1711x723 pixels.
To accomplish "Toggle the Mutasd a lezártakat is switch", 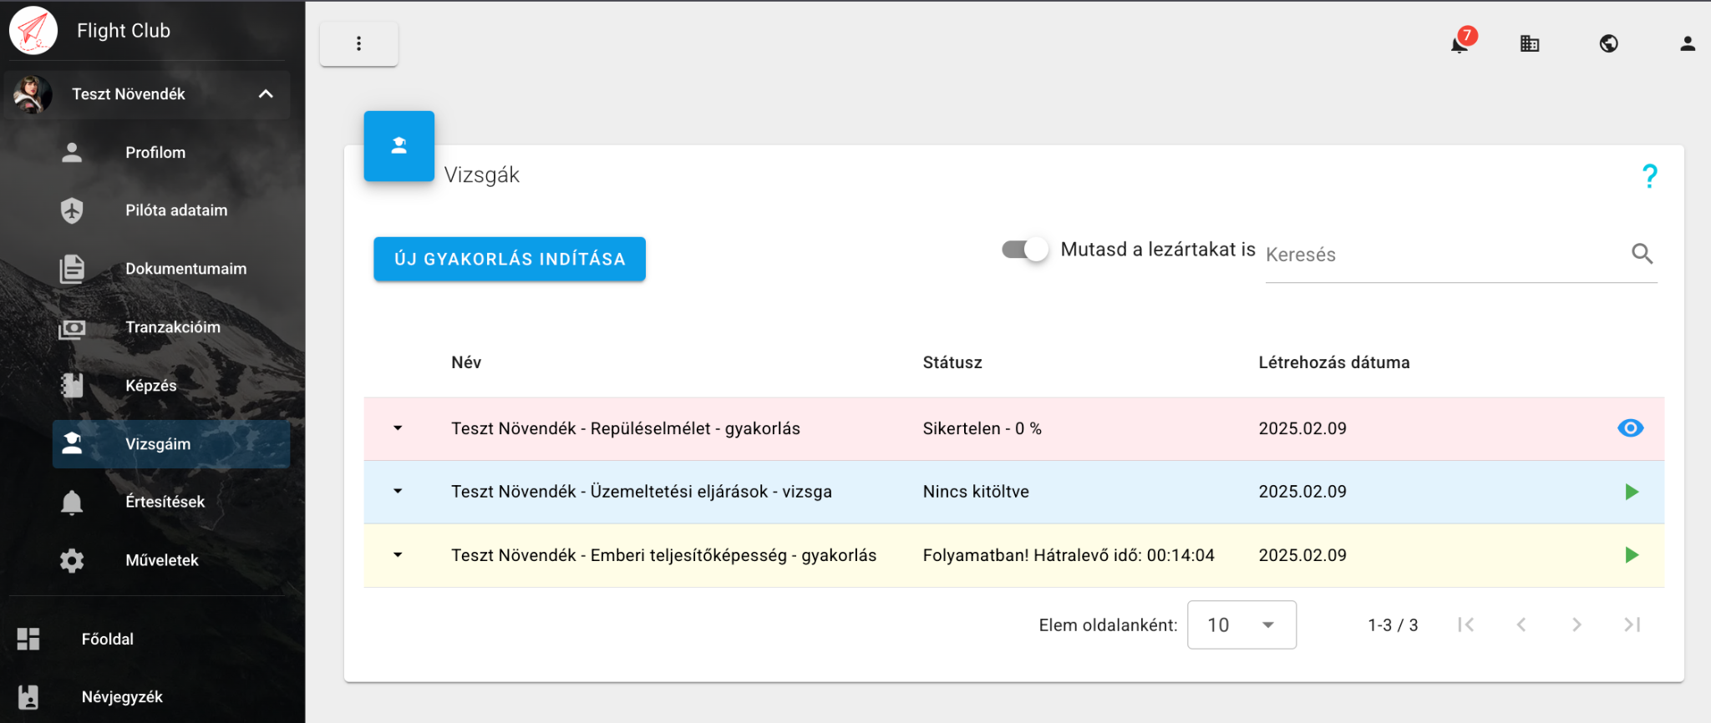I will 1025,250.
